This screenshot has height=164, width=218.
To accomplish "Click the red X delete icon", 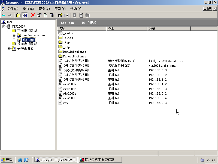I will point(32,15).
